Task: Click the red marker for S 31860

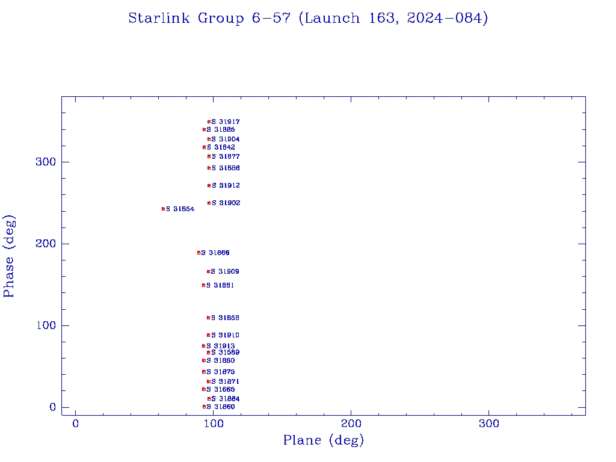Action: tap(204, 407)
